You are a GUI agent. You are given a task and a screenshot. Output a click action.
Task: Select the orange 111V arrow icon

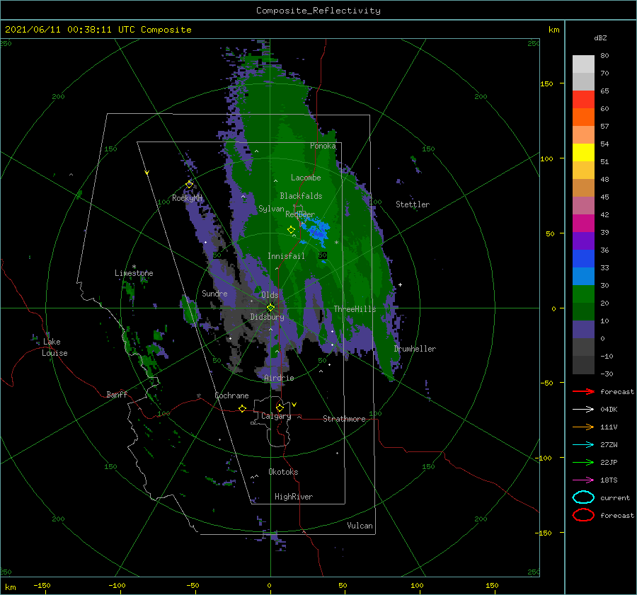[x=583, y=427]
